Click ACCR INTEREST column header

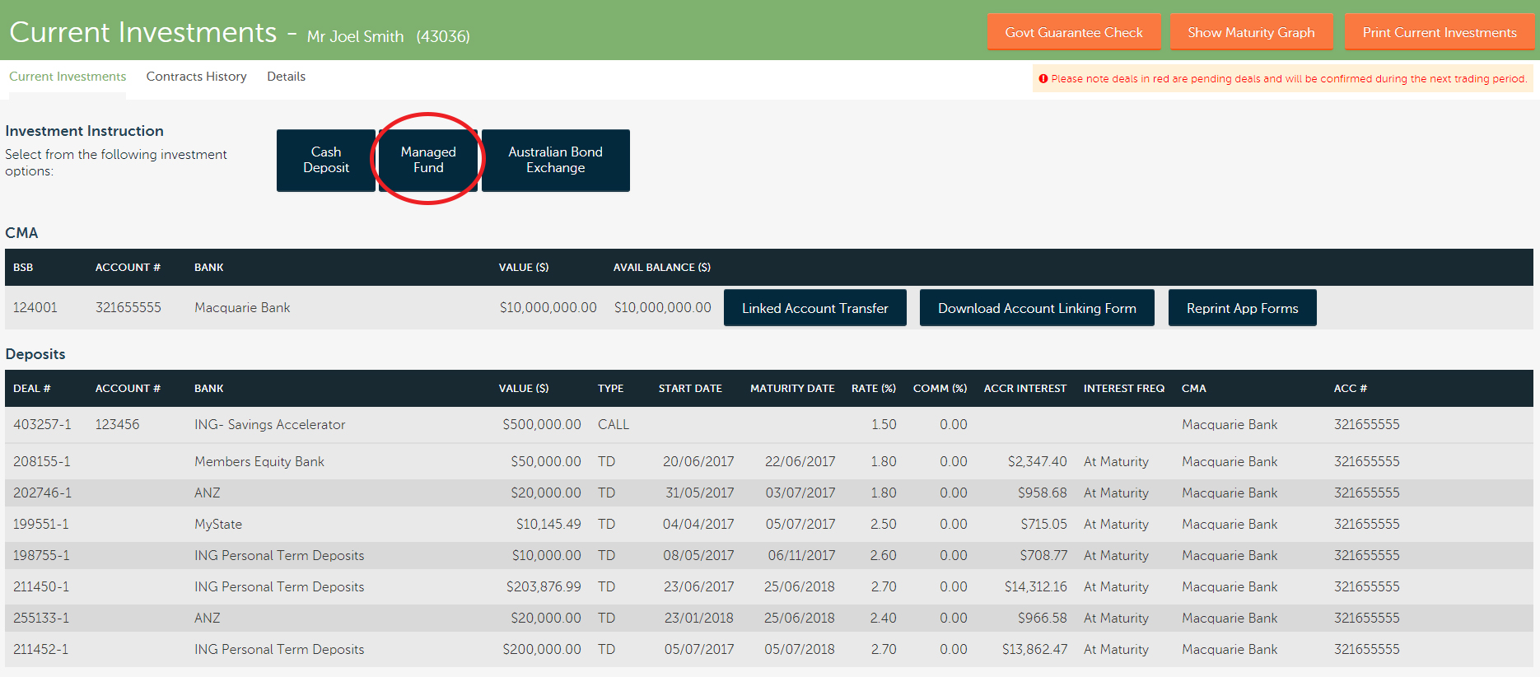[1025, 388]
